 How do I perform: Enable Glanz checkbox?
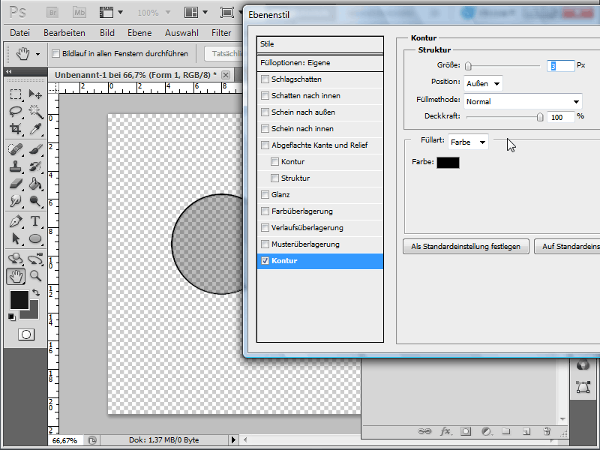(x=265, y=194)
